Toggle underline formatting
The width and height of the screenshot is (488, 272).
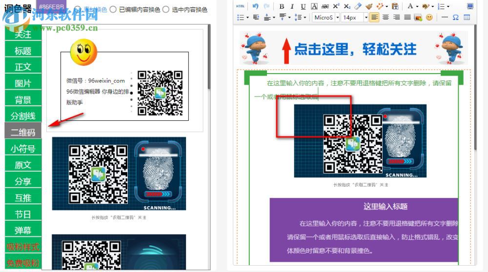pyautogui.click(x=303, y=6)
